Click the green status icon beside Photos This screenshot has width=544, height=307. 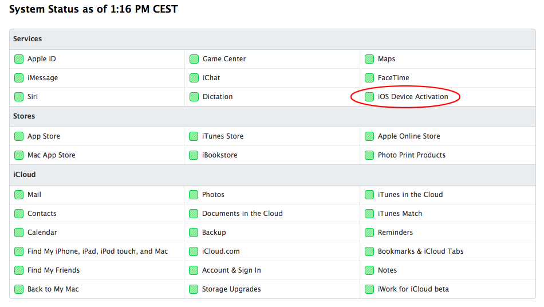(x=194, y=195)
